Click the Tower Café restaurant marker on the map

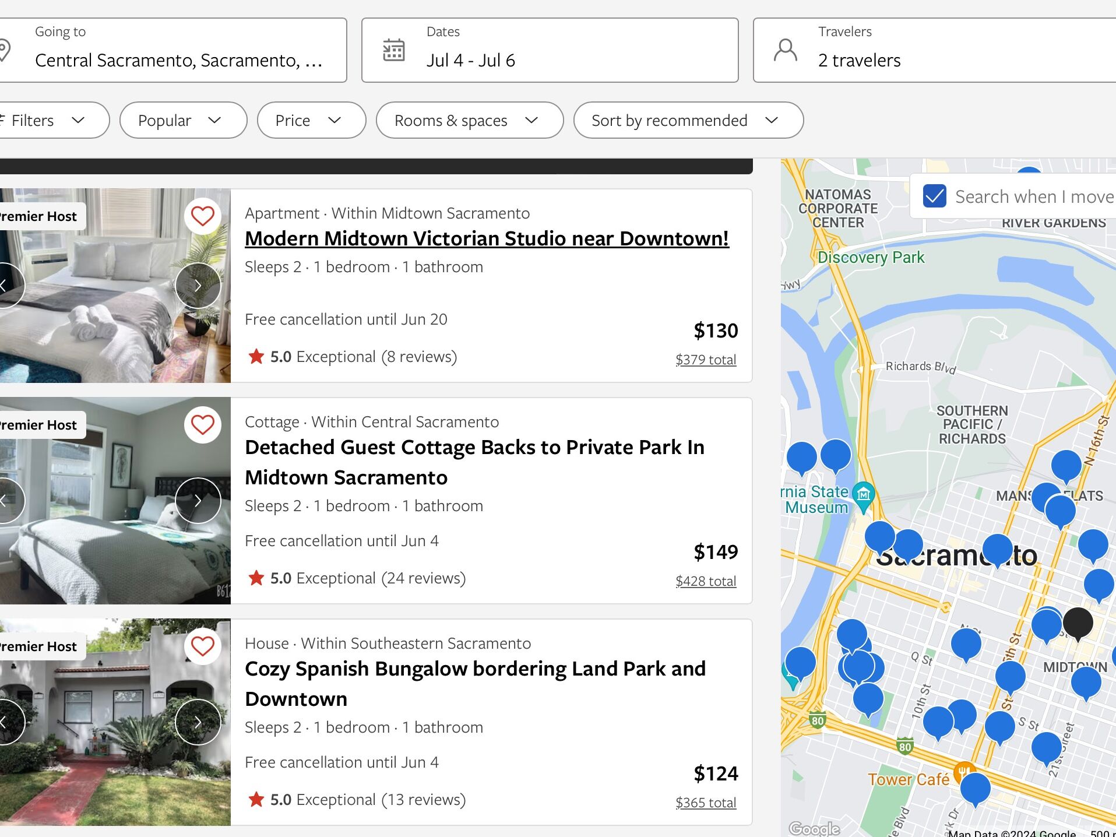tap(964, 771)
